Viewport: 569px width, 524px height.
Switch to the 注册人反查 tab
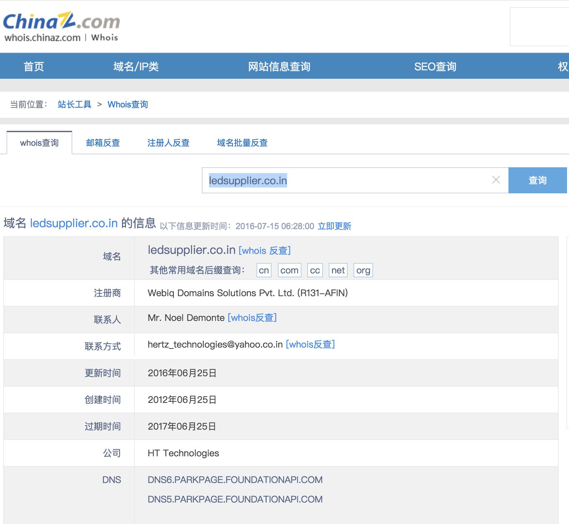(168, 143)
